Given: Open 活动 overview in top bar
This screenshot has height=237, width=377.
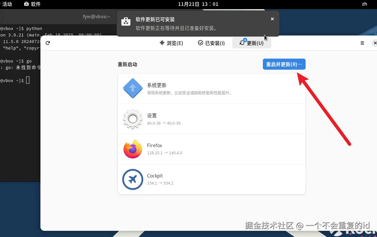Looking at the screenshot, I should click(7, 4).
